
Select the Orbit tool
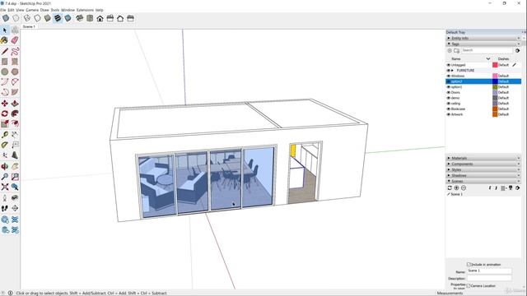tap(5, 166)
